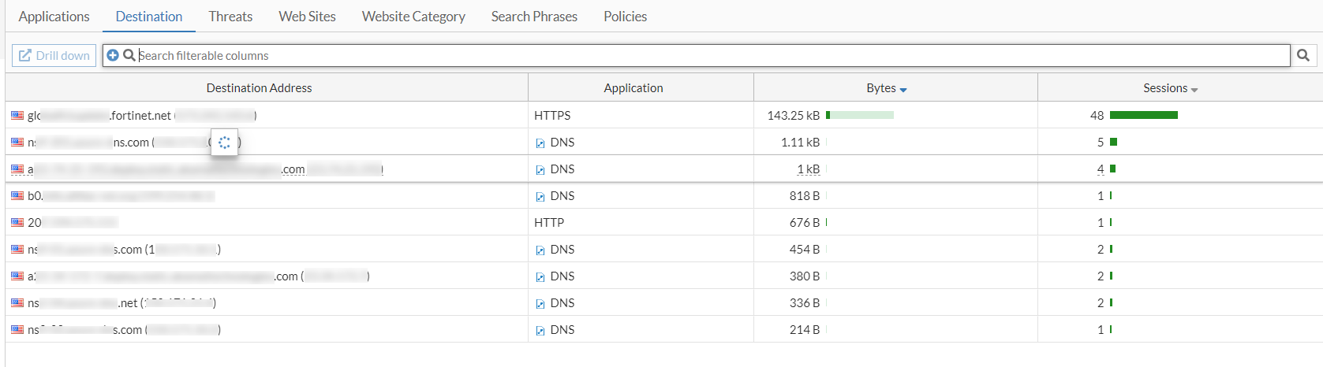Open the Search Phrases tab
The height and width of the screenshot is (367, 1323).
[534, 17]
